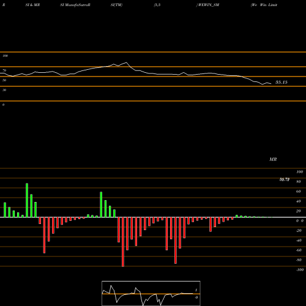This screenshot has height=306, width=306.
Task: Click the 'MR' label above the histogram
Action: (273, 159)
